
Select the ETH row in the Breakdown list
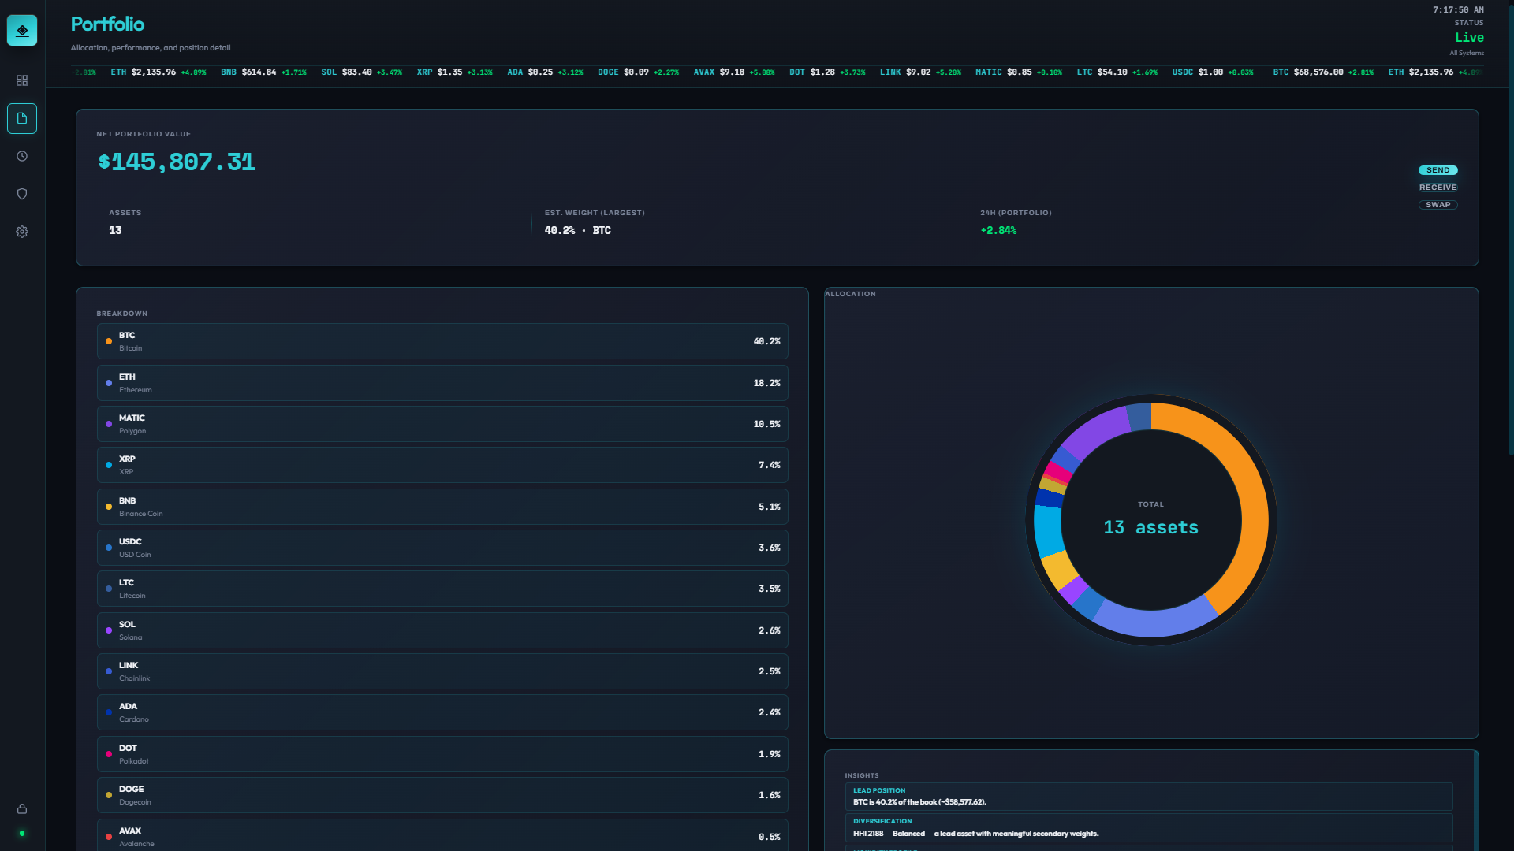442,382
